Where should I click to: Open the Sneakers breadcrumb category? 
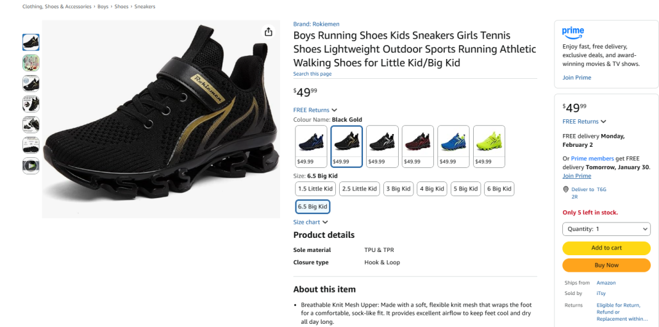146,6
